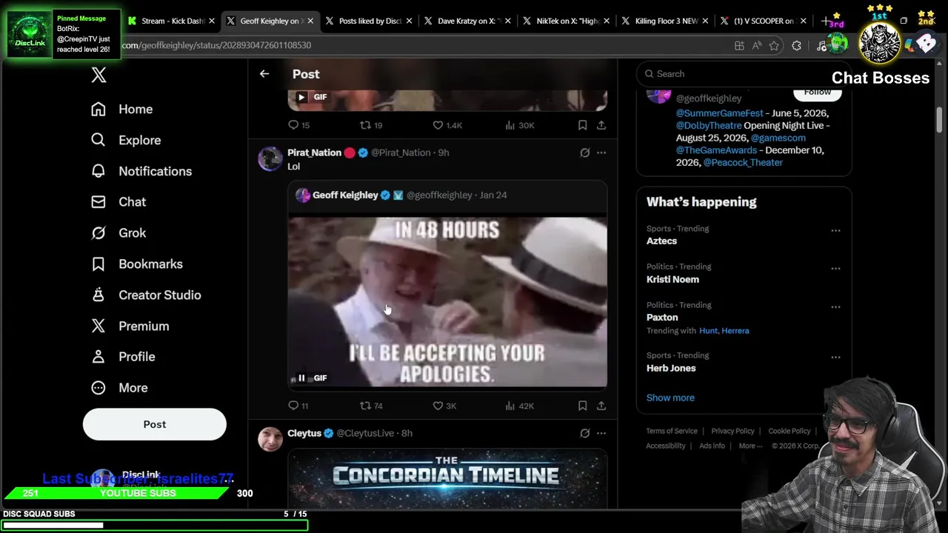Open Cleytus profile avatar

coord(270,439)
